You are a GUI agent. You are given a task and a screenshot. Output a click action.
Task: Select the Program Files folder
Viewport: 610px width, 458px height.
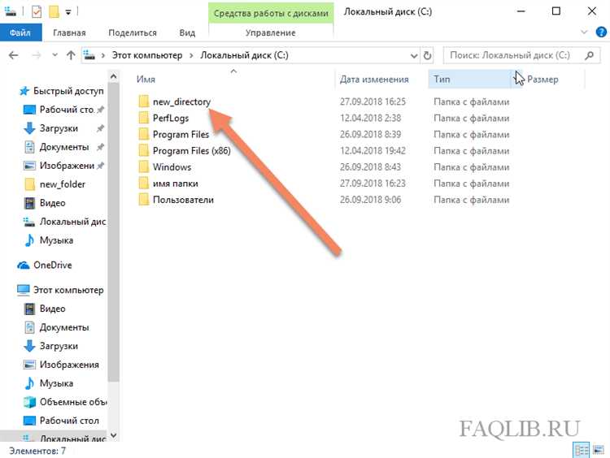point(181,135)
